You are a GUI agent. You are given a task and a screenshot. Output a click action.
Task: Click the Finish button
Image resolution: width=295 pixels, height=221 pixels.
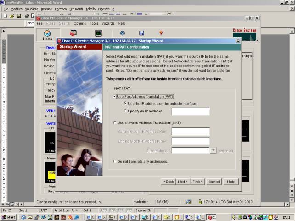click(x=198, y=182)
